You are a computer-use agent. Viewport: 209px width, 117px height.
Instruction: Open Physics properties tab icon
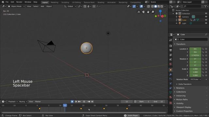coord(170,84)
